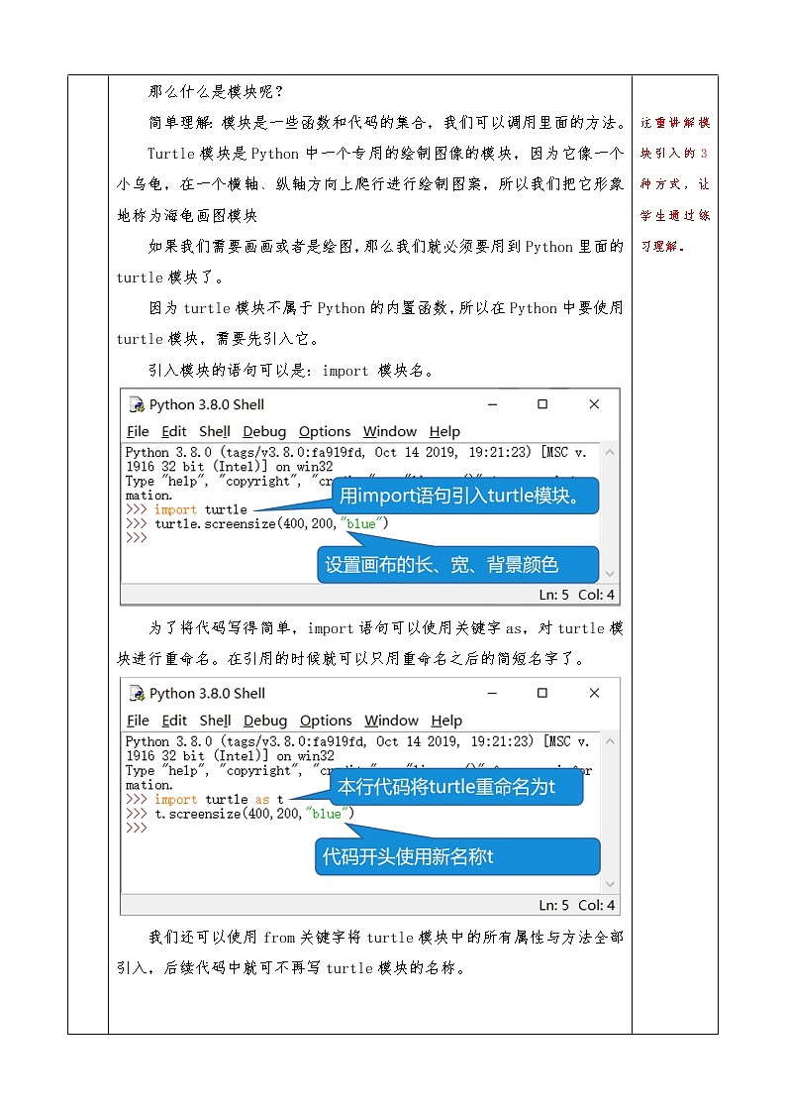Open Window menu in second Python Shell
The width and height of the screenshot is (786, 1113).
tap(391, 721)
